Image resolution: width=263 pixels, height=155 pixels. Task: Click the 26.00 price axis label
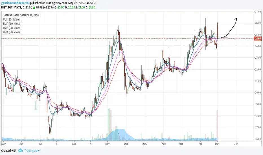(x=258, y=23)
